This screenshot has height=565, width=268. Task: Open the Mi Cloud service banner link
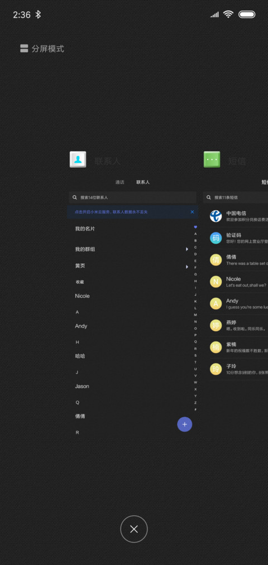coord(111,213)
